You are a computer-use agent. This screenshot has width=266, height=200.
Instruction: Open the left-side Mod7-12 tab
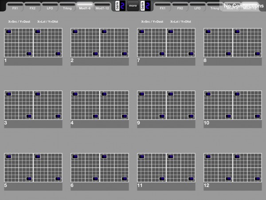click(102, 7)
